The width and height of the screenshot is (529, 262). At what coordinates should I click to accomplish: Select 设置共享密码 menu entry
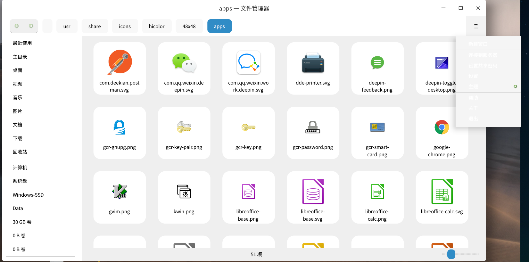coord(488,66)
